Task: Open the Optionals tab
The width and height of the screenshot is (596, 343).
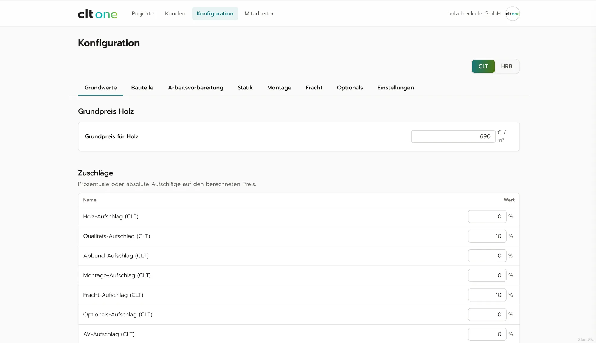Action: click(x=350, y=88)
